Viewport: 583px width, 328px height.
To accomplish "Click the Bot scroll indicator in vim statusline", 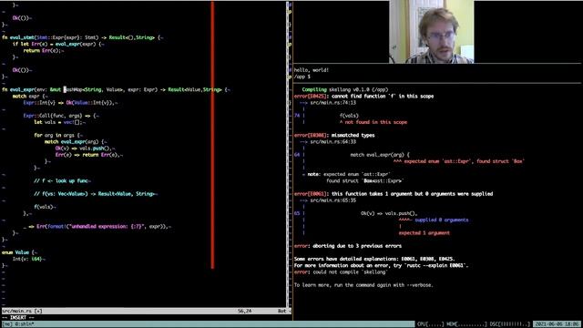I will (x=281, y=311).
